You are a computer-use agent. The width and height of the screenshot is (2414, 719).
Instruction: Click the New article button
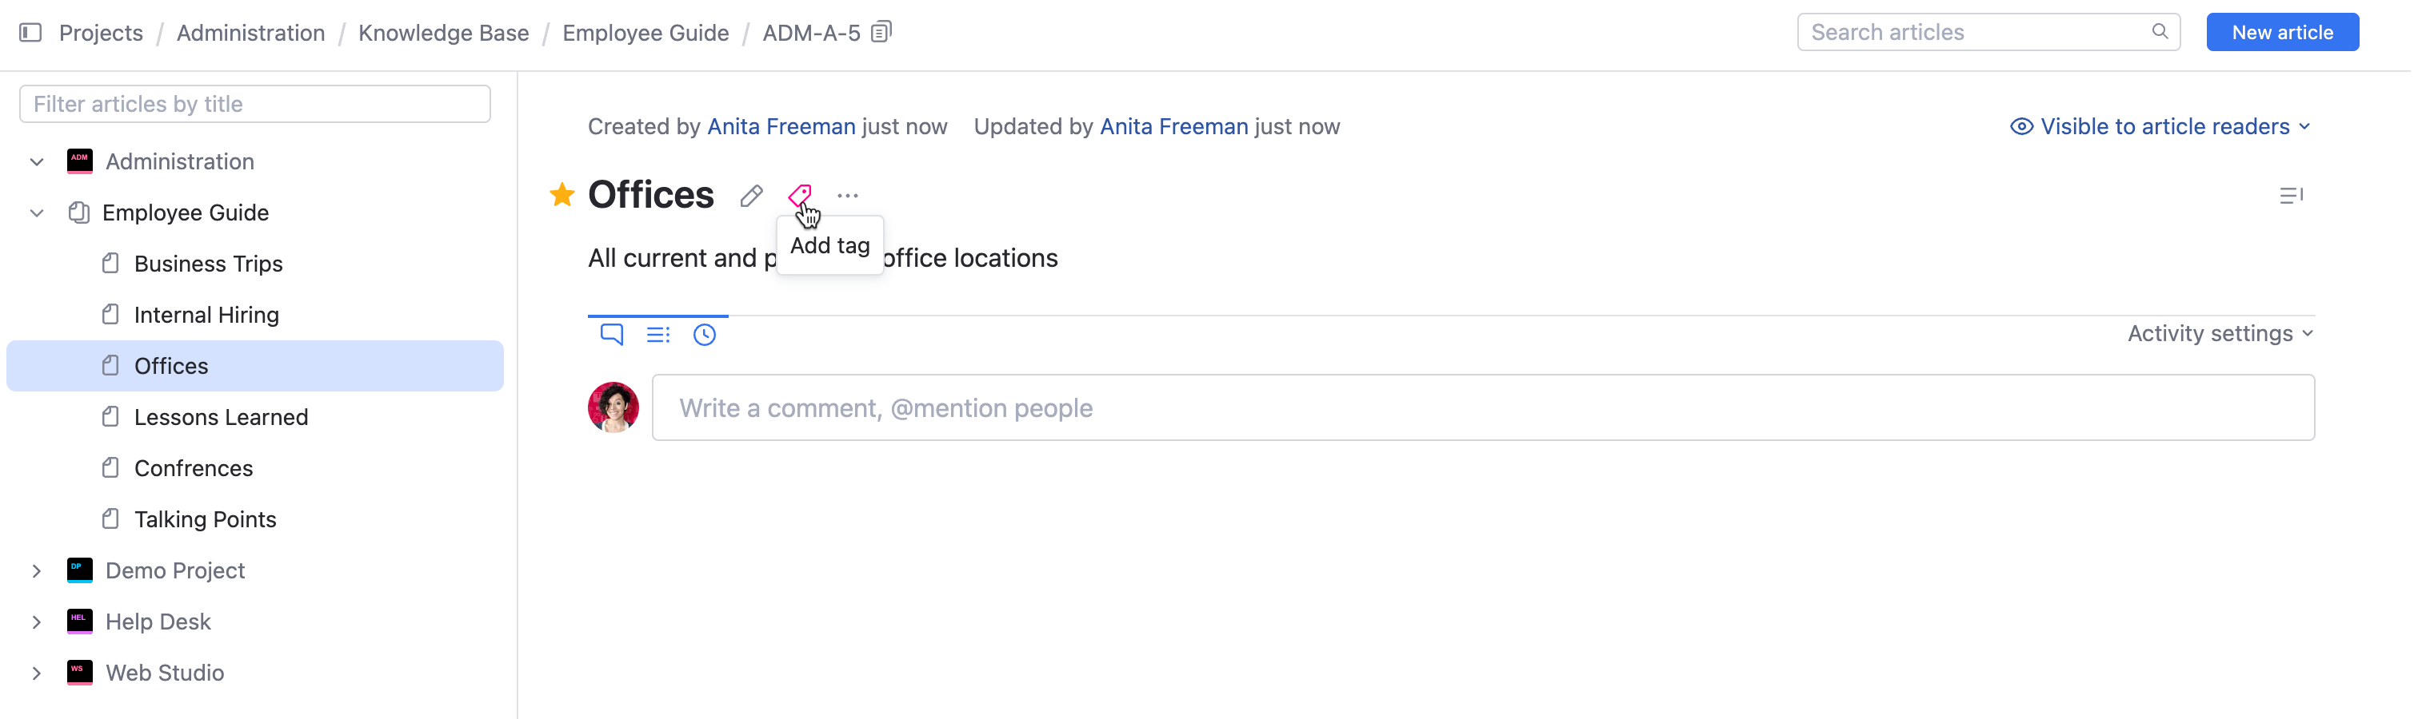pos(2283,31)
